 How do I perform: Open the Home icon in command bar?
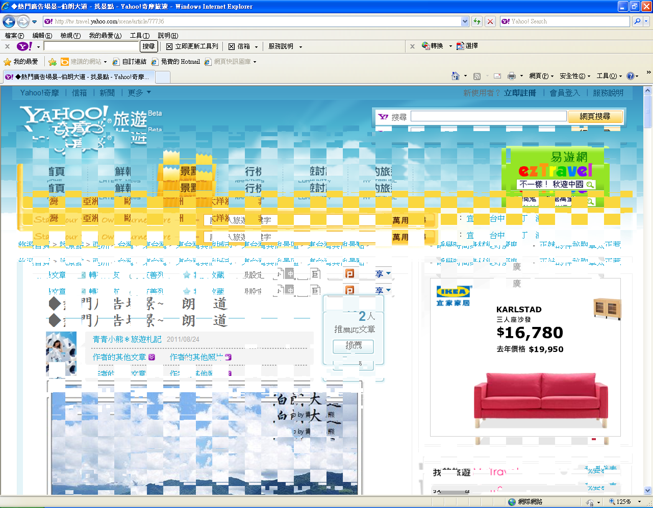(456, 76)
